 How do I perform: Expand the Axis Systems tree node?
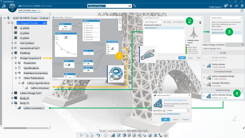pyautogui.click(x=12, y=43)
